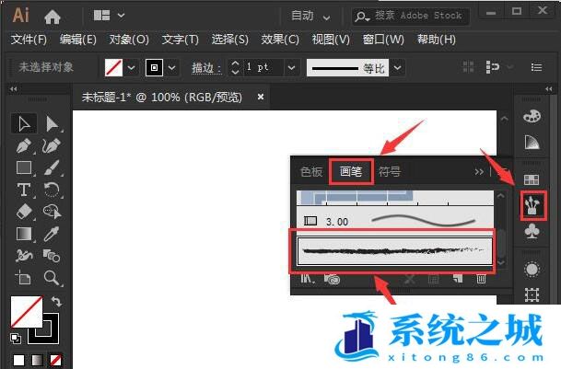The width and height of the screenshot is (561, 369).
Task: Close the 未标题-1 document tab
Action: (261, 97)
